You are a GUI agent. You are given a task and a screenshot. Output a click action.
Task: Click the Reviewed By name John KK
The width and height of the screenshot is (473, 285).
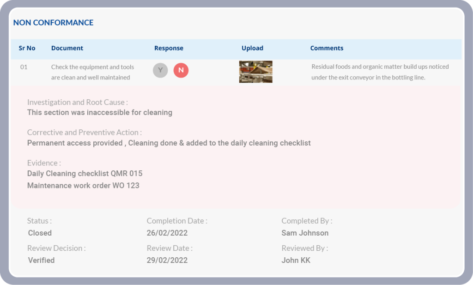296,261
